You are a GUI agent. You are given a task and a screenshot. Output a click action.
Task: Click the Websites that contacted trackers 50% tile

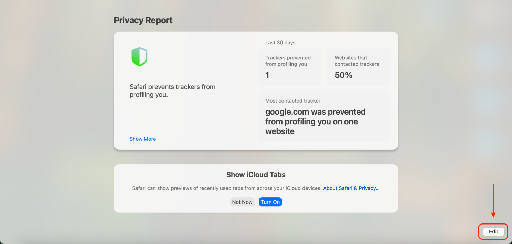(358, 67)
